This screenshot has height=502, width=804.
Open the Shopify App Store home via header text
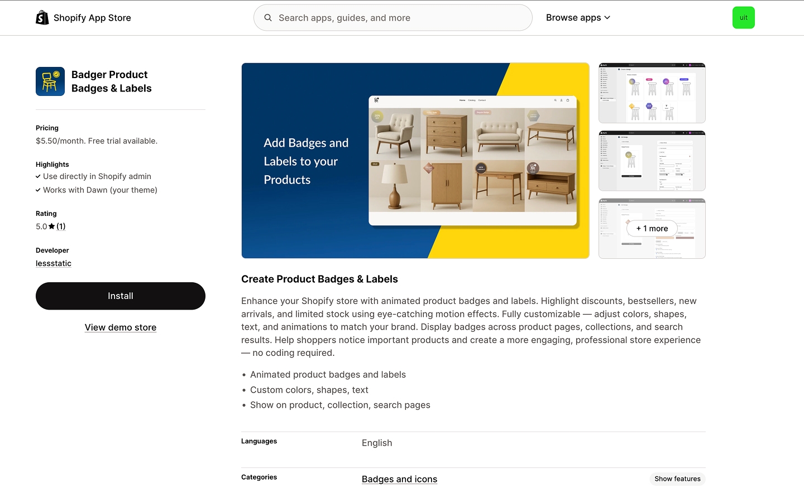92,17
